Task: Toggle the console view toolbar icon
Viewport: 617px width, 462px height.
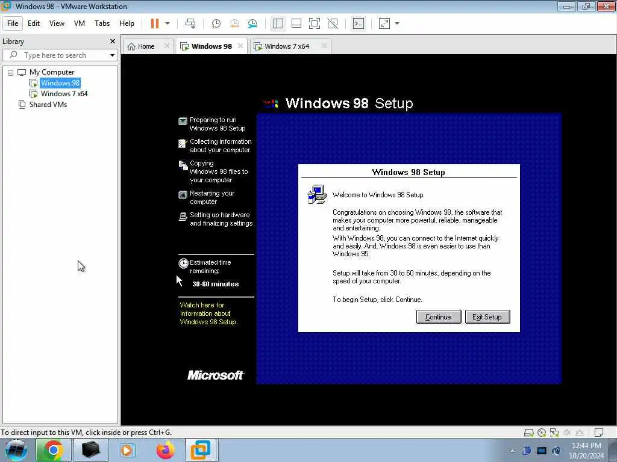Action: (358, 23)
